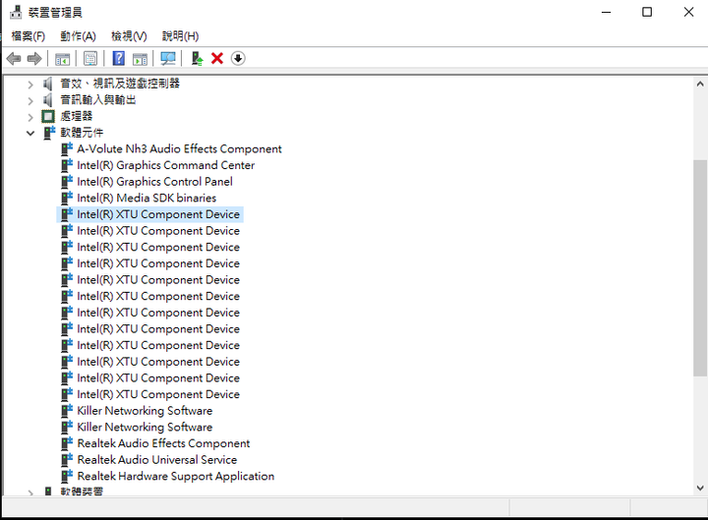Click the speaker icon beside 音訊輸入與輸出
708x520 pixels.
tap(47, 99)
